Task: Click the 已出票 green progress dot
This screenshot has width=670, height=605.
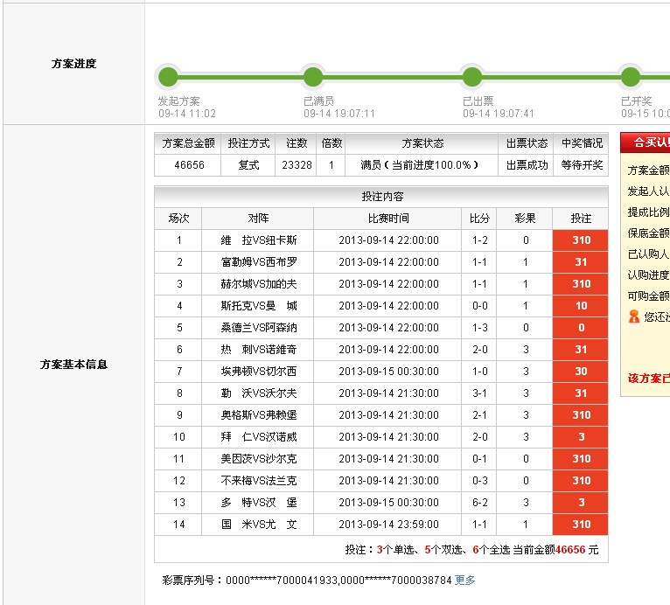Action: 471,76
